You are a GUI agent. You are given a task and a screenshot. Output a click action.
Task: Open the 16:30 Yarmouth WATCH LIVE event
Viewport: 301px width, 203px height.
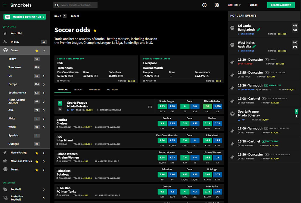[265, 87]
